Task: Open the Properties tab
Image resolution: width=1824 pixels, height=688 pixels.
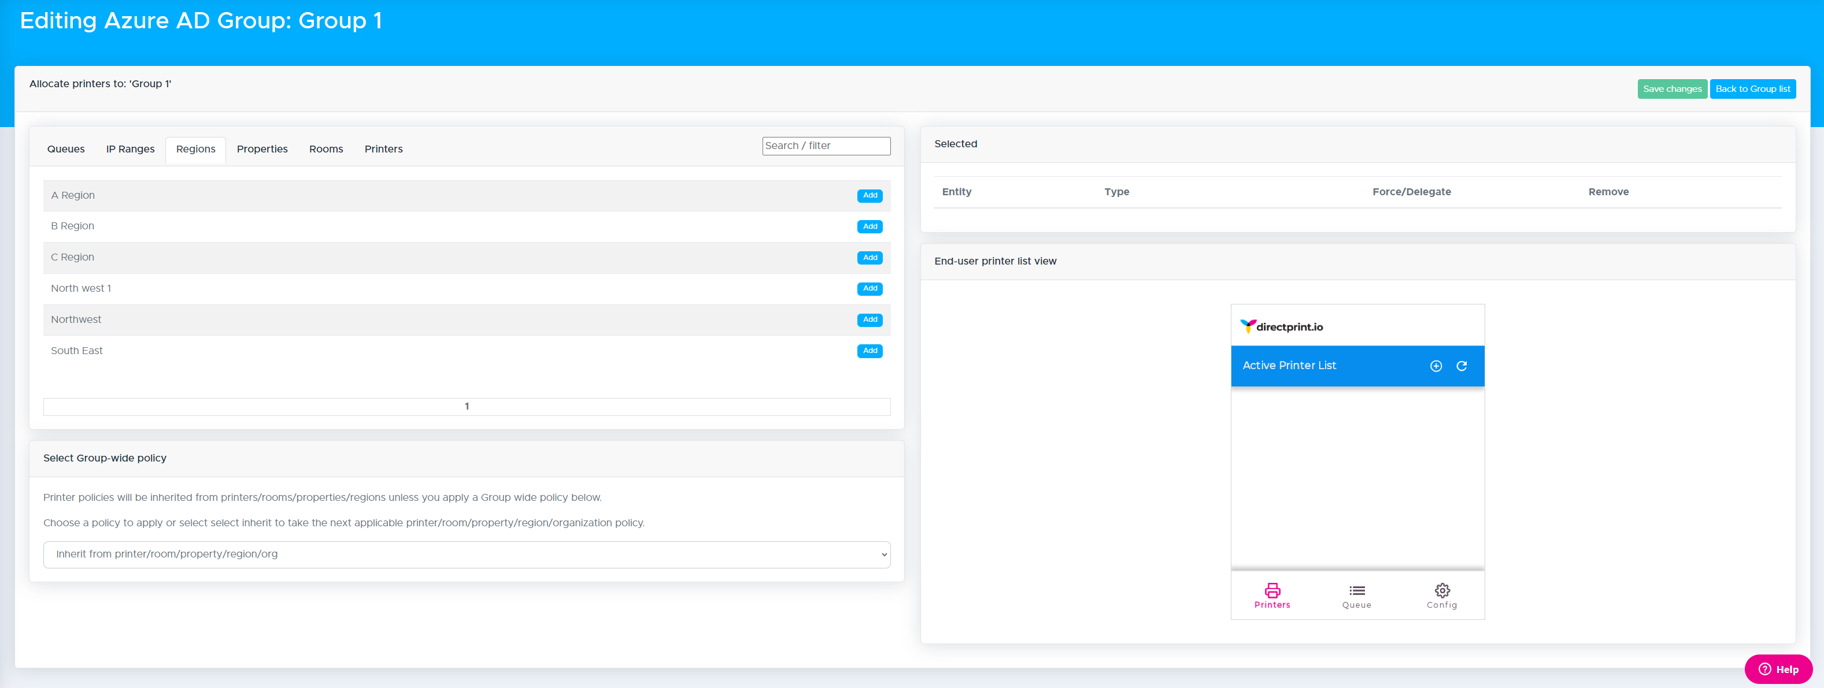Action: tap(262, 150)
